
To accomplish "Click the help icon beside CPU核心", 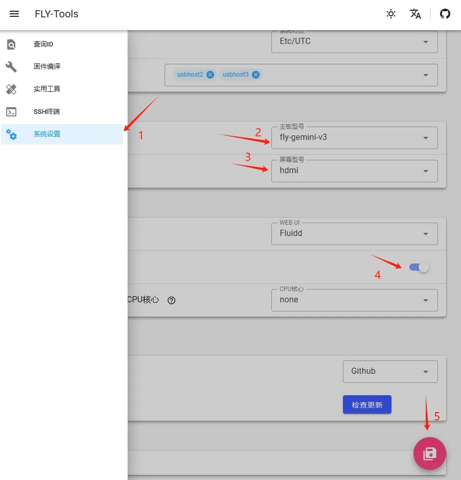I will pos(172,300).
